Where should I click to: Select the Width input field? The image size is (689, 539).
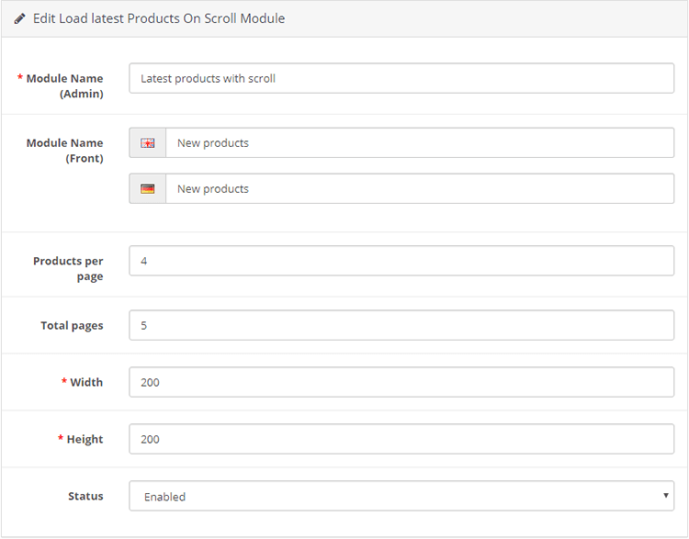401,382
